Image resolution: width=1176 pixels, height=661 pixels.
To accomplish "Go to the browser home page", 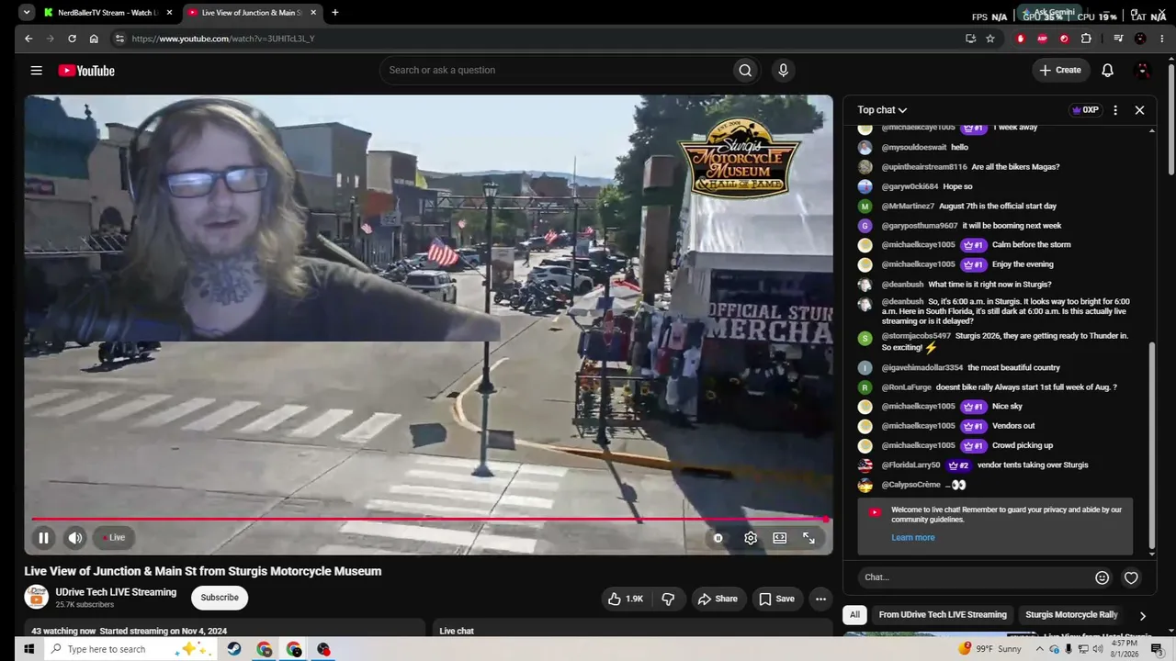I will click(94, 39).
